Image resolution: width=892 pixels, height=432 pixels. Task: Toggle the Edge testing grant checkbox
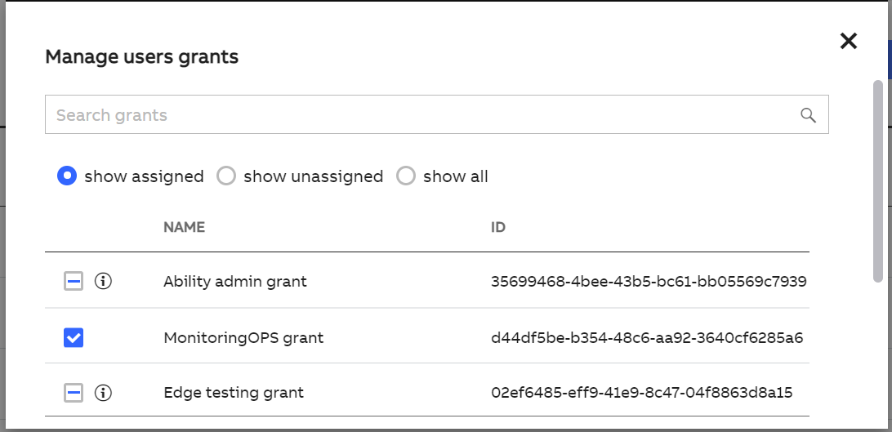coord(74,393)
